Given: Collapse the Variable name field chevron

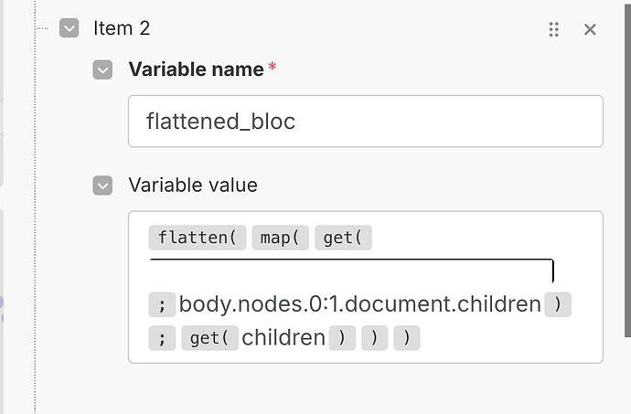Looking at the screenshot, I should pyautogui.click(x=102, y=70).
